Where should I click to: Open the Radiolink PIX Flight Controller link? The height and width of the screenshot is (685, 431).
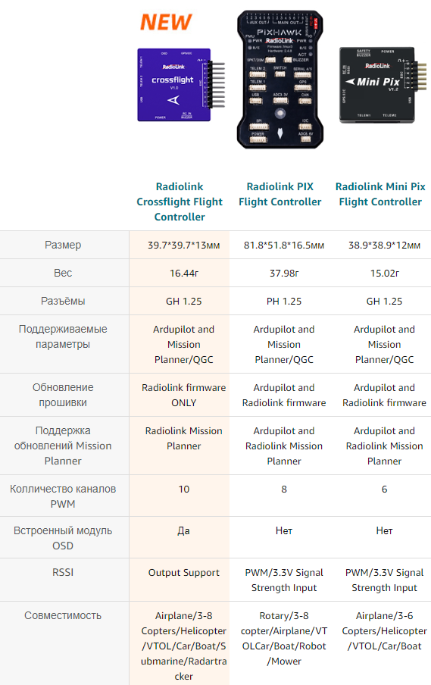280,195
